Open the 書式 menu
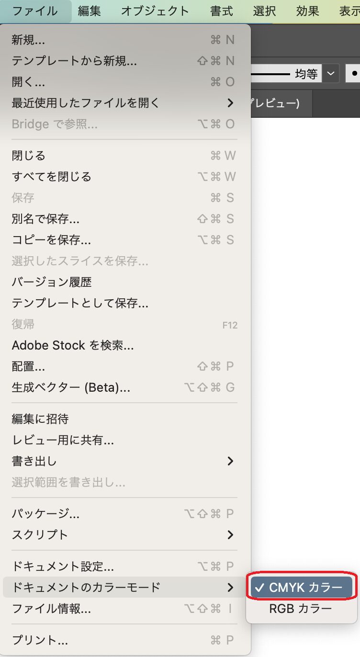Image resolution: width=360 pixels, height=657 pixels. point(222,11)
